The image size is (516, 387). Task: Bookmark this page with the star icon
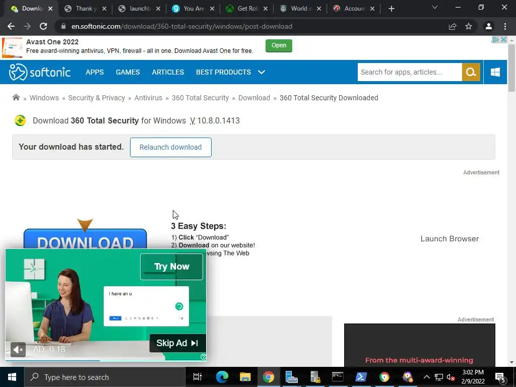(x=469, y=26)
